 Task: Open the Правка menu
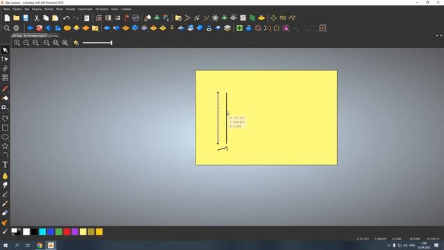tap(17, 9)
